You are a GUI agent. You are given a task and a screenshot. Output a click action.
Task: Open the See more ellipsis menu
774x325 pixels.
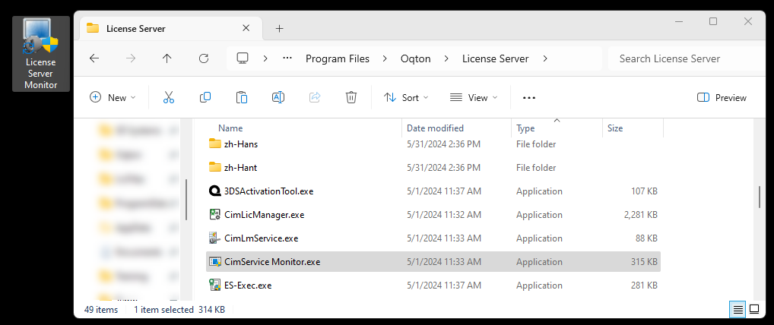(529, 97)
